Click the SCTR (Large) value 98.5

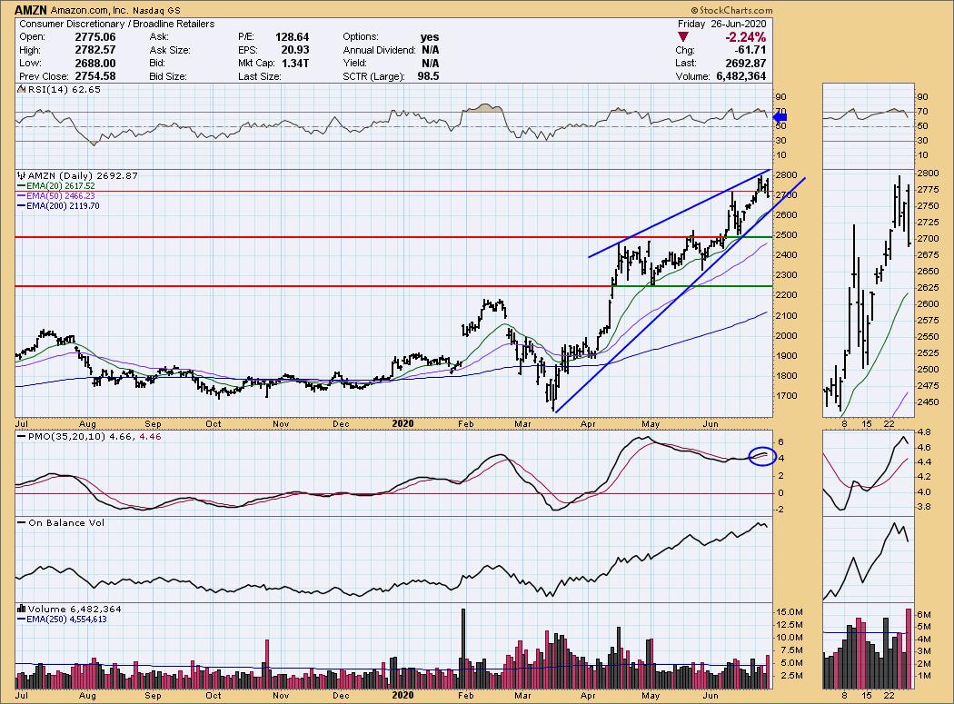(x=428, y=76)
